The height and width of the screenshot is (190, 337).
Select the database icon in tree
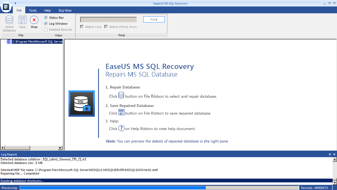(x=9, y=42)
